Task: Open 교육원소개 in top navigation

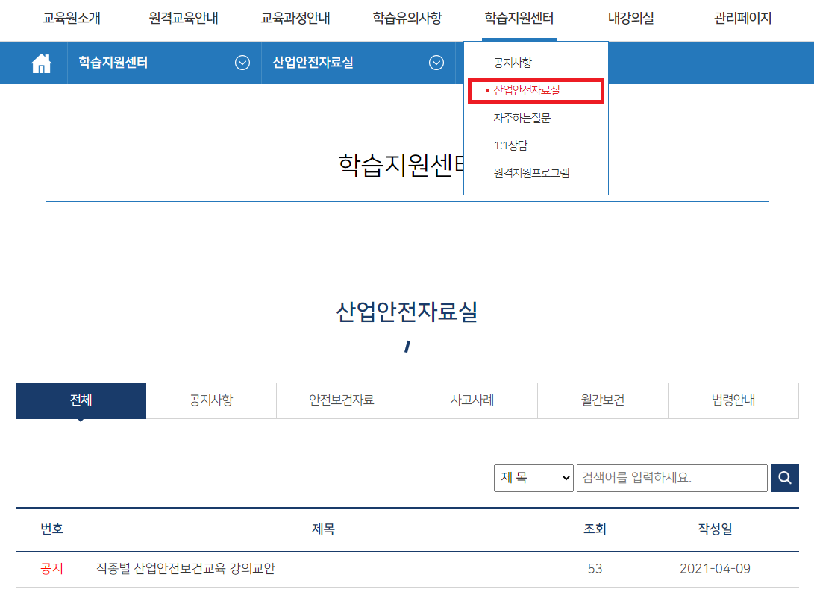Action: click(x=72, y=19)
